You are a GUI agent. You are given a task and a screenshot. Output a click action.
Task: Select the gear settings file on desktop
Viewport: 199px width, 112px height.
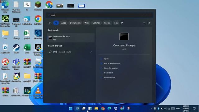tap(27, 6)
